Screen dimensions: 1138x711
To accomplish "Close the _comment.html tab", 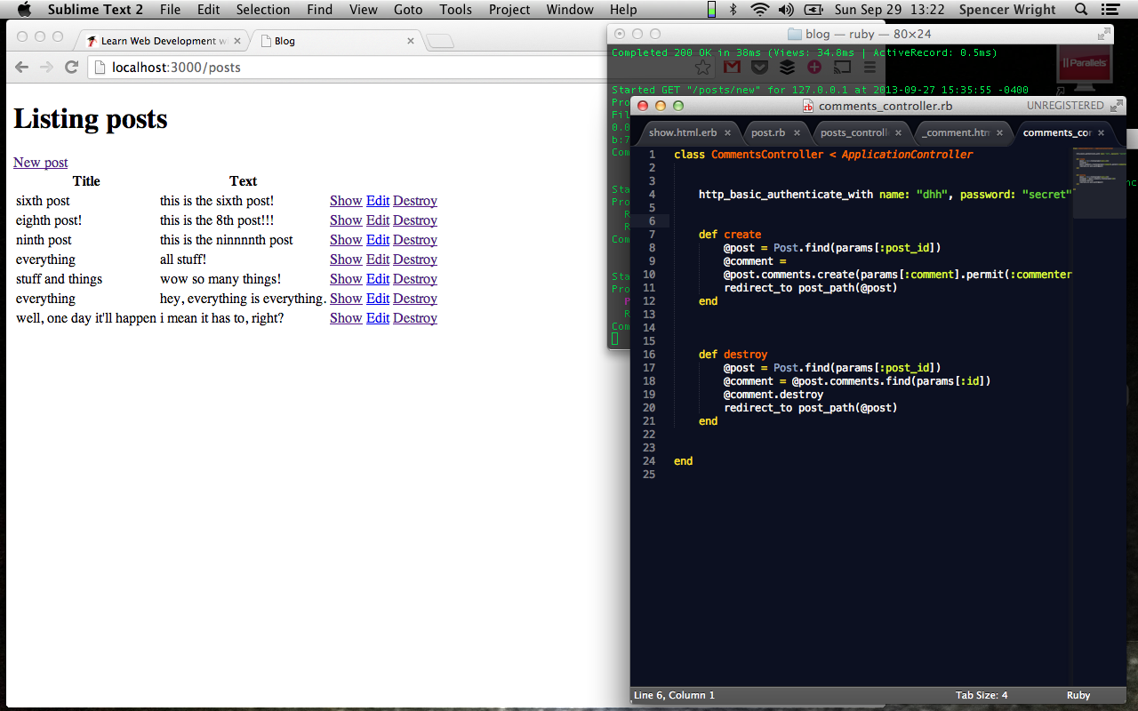I will click(1000, 133).
